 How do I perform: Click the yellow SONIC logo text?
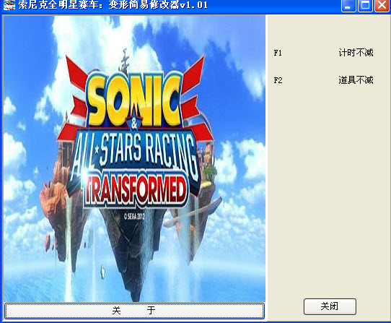pyautogui.click(x=134, y=100)
